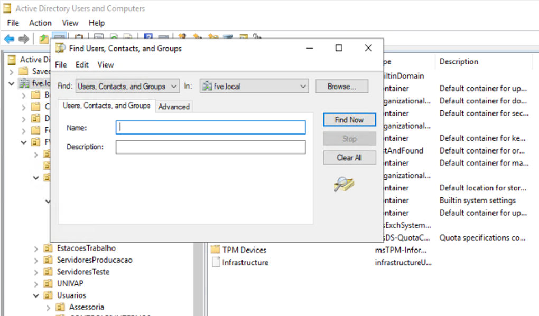
Task: Click the Find Now button
Action: pyautogui.click(x=349, y=120)
